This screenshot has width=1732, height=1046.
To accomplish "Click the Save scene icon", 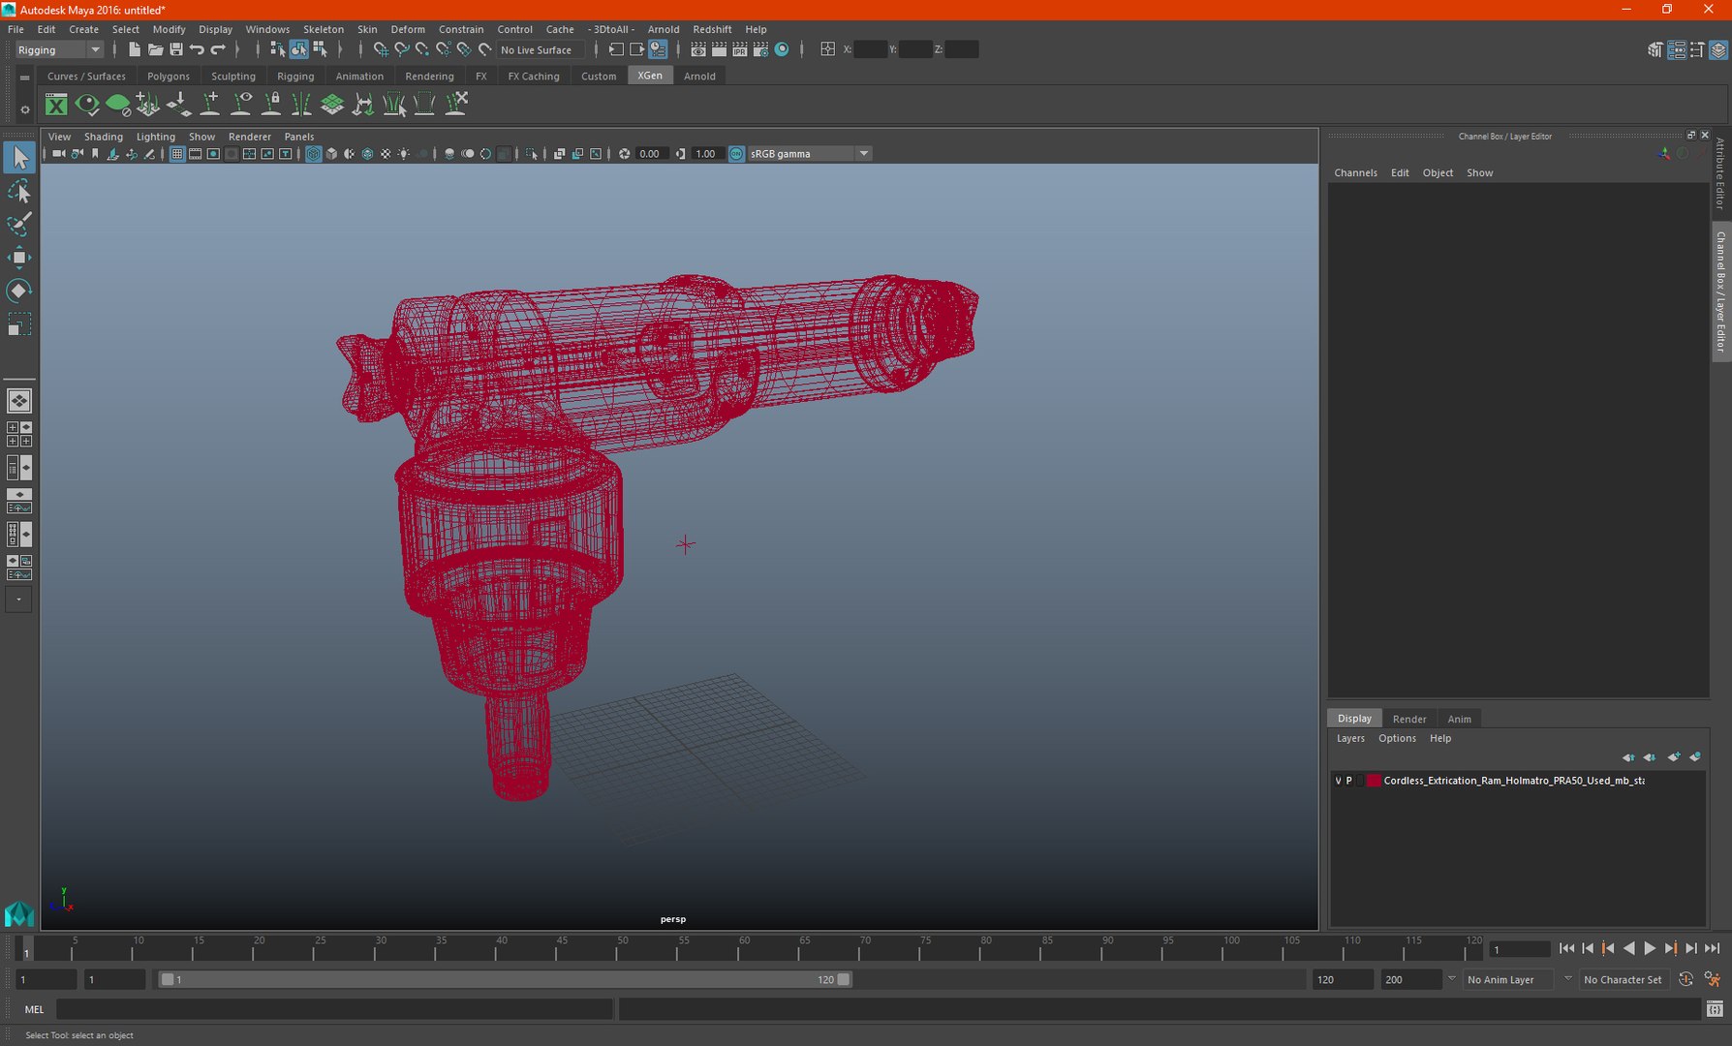I will coord(175,49).
